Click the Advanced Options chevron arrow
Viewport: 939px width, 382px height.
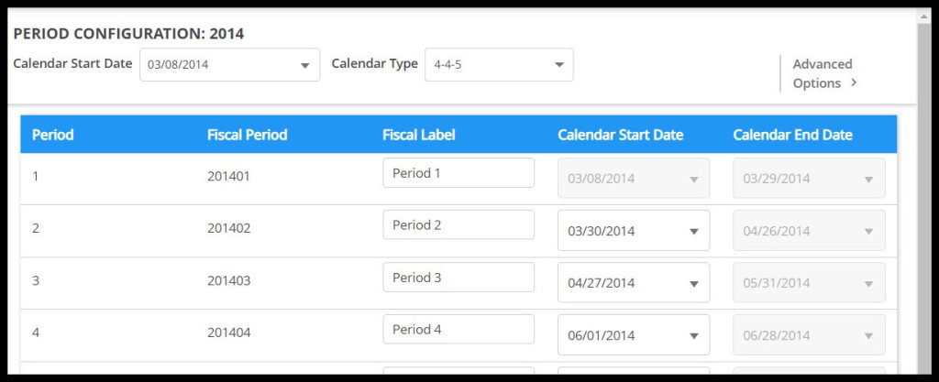[854, 82]
